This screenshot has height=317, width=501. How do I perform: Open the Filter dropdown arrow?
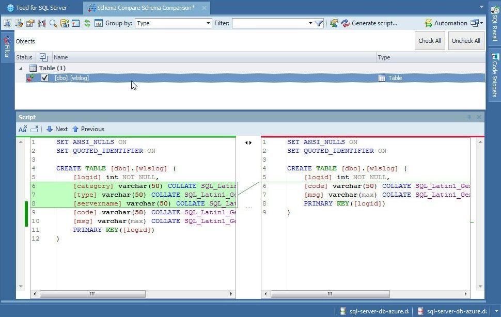point(310,23)
